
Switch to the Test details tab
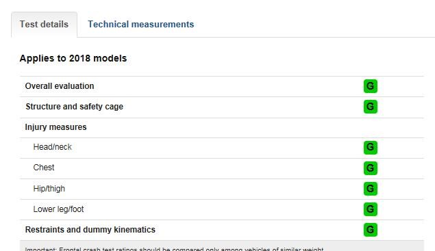tap(44, 25)
